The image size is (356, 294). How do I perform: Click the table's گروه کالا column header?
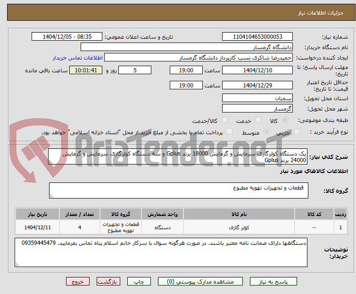(121, 214)
